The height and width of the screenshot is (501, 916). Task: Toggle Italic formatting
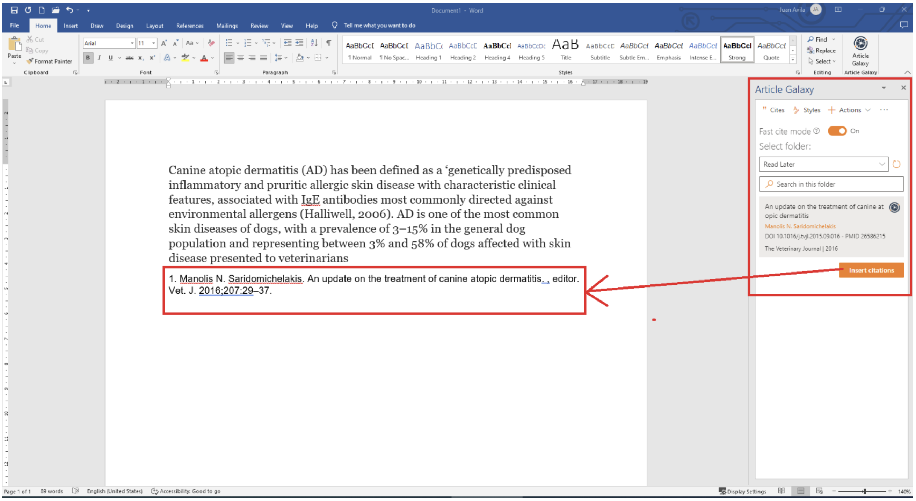pos(99,58)
